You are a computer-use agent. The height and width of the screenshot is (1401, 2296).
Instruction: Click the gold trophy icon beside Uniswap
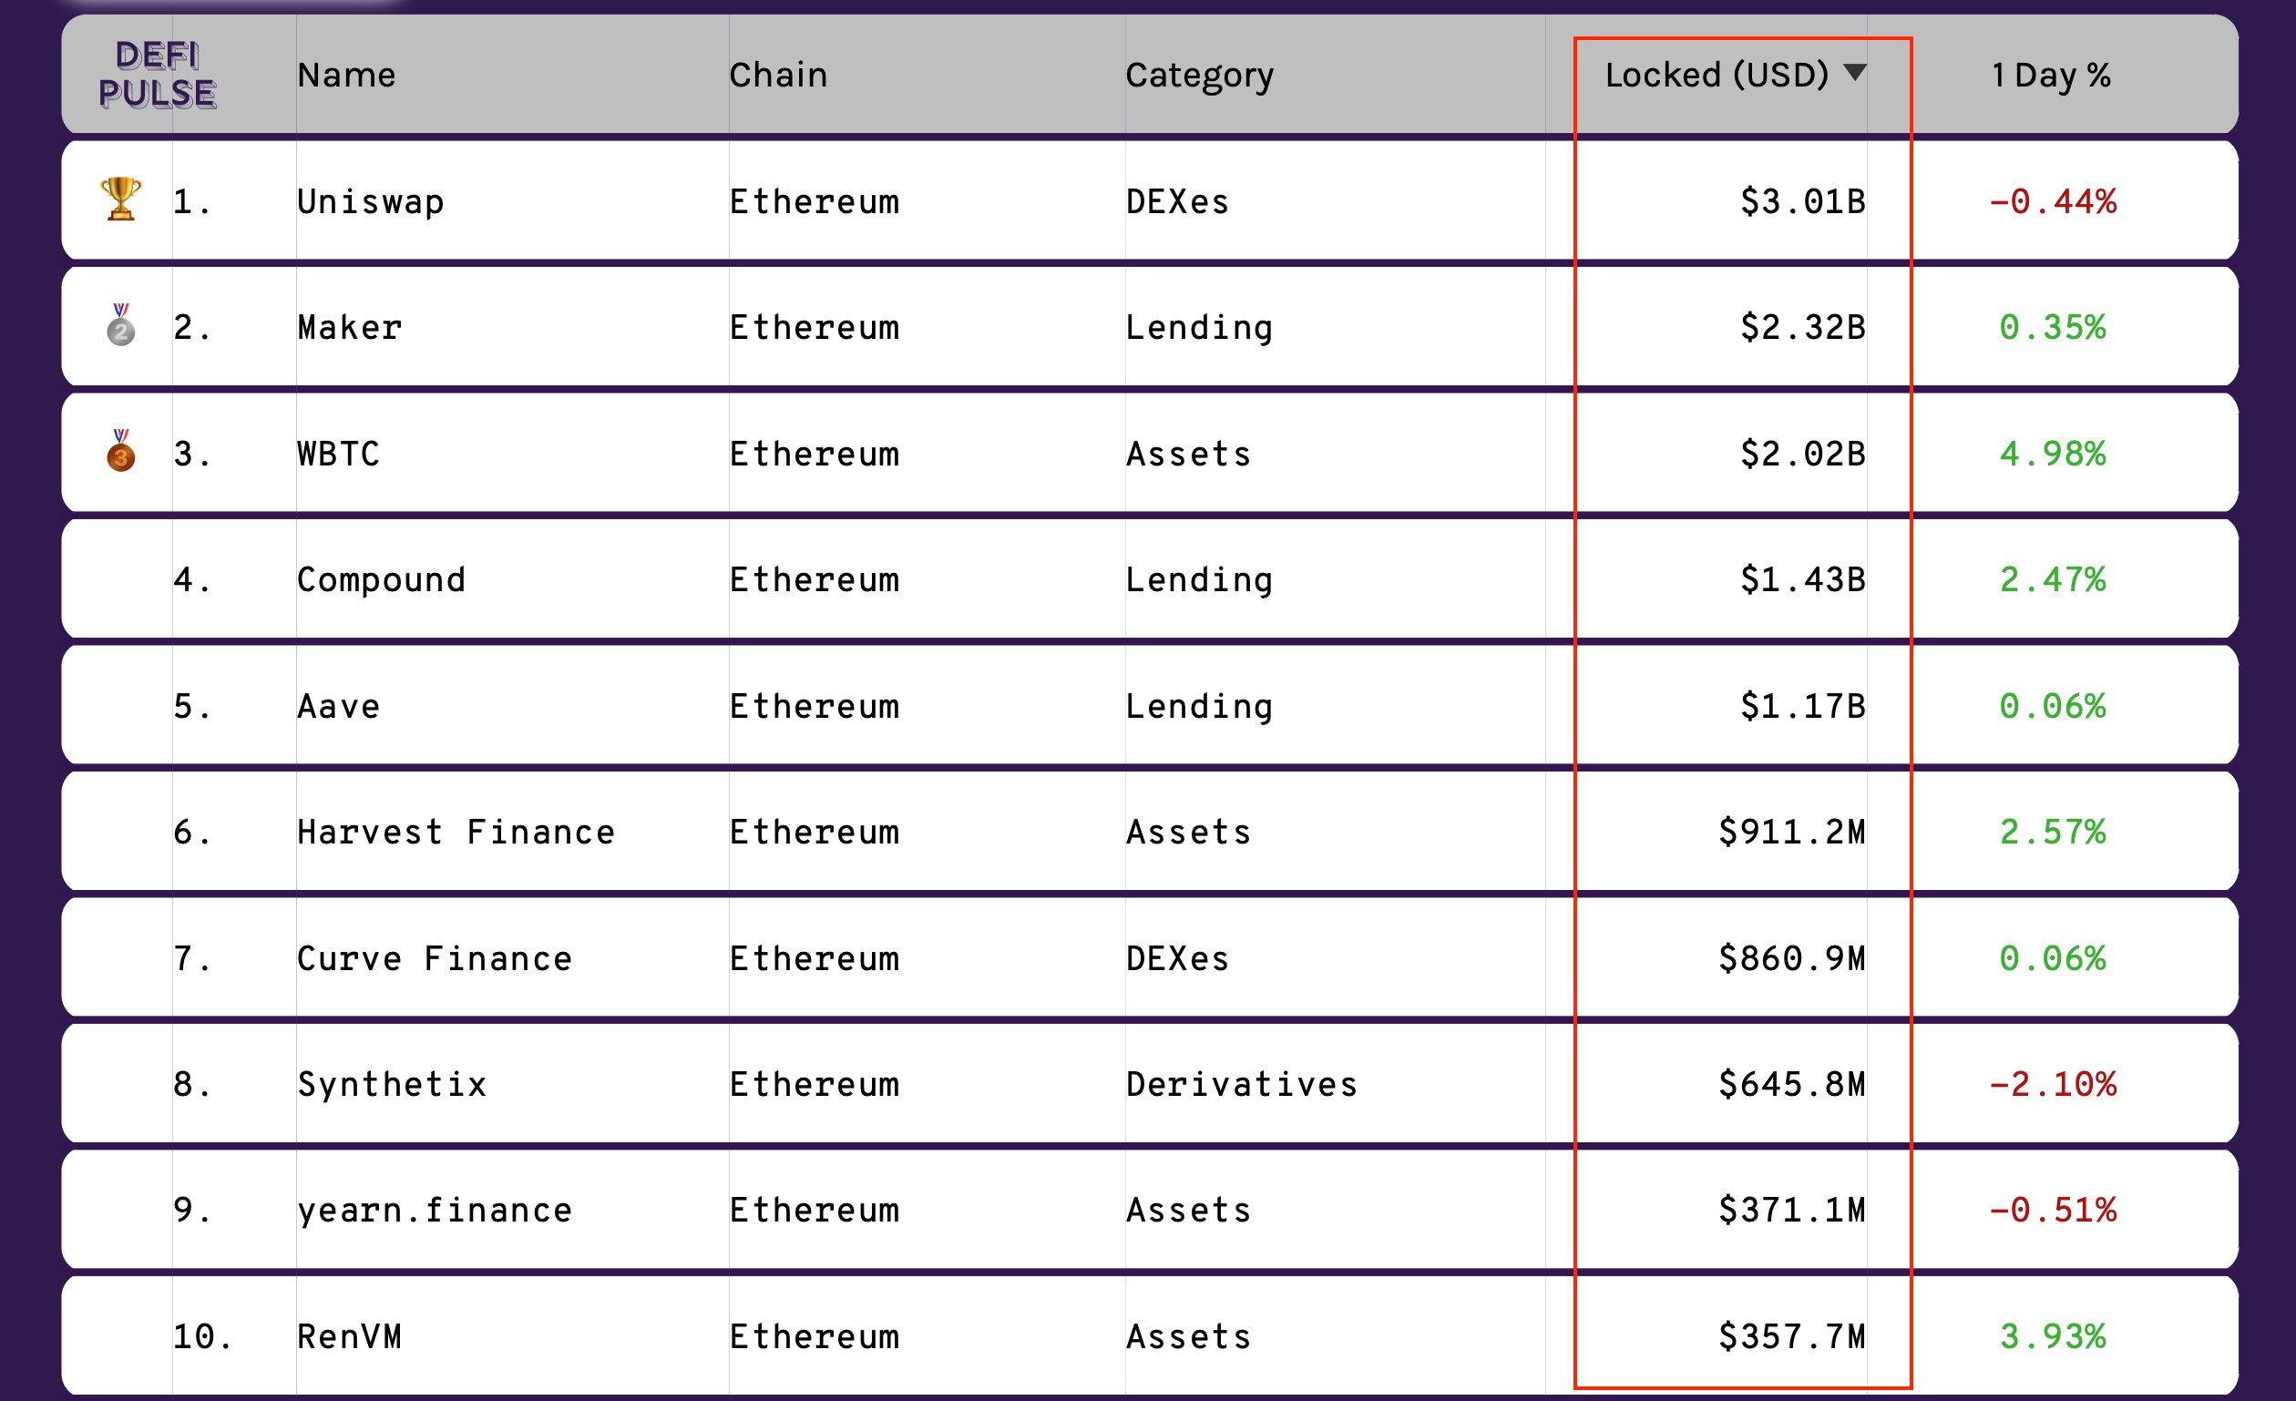[121, 199]
